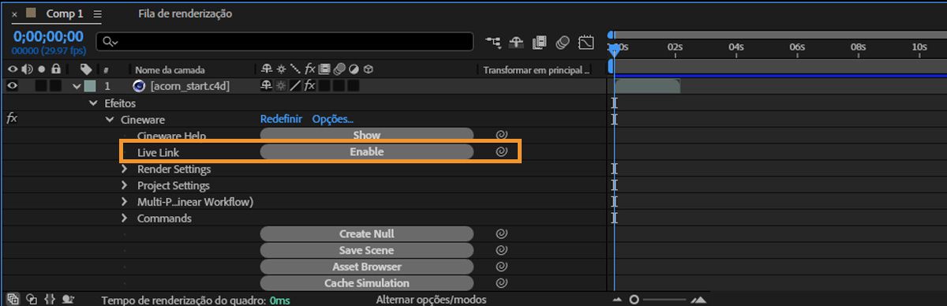947x306 pixels.
Task: Toggle collapse transformations switch of acorn_start.c4d
Action: click(x=280, y=85)
